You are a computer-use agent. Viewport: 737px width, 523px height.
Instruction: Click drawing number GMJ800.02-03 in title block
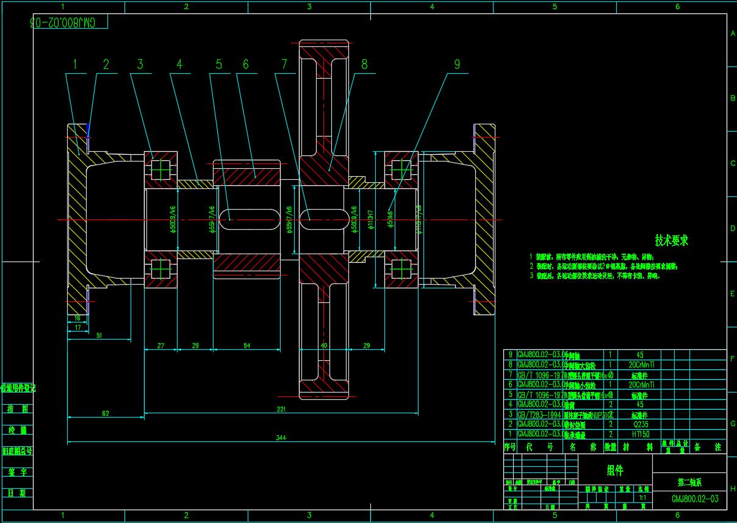695,499
